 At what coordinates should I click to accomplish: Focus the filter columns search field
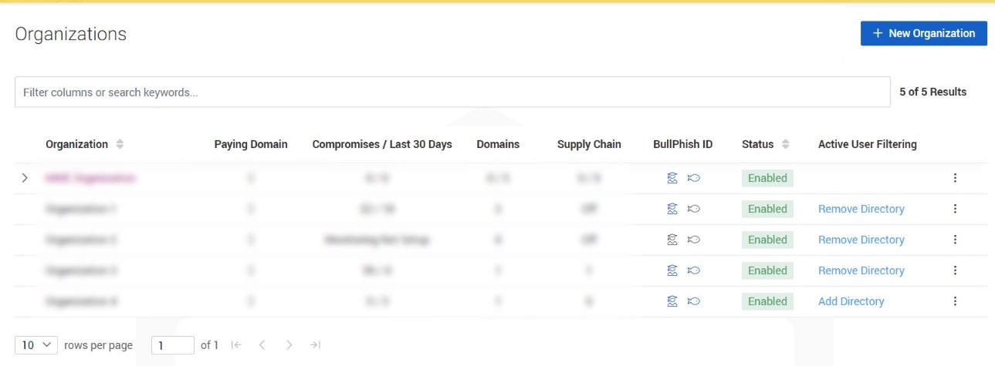452,92
